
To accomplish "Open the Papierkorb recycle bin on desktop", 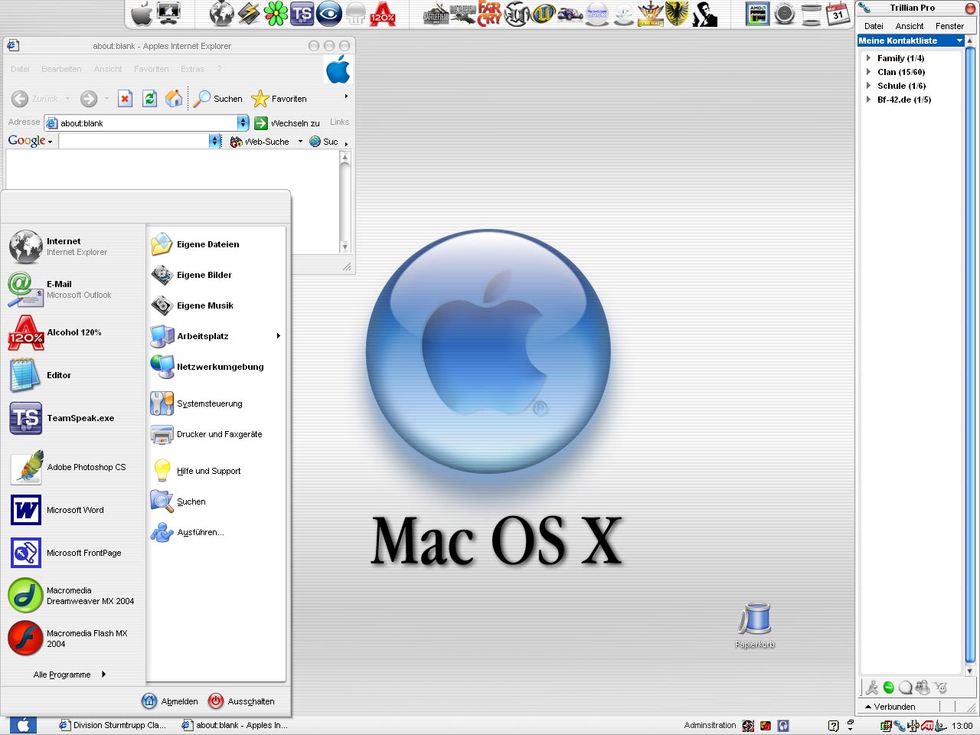I will tap(756, 626).
